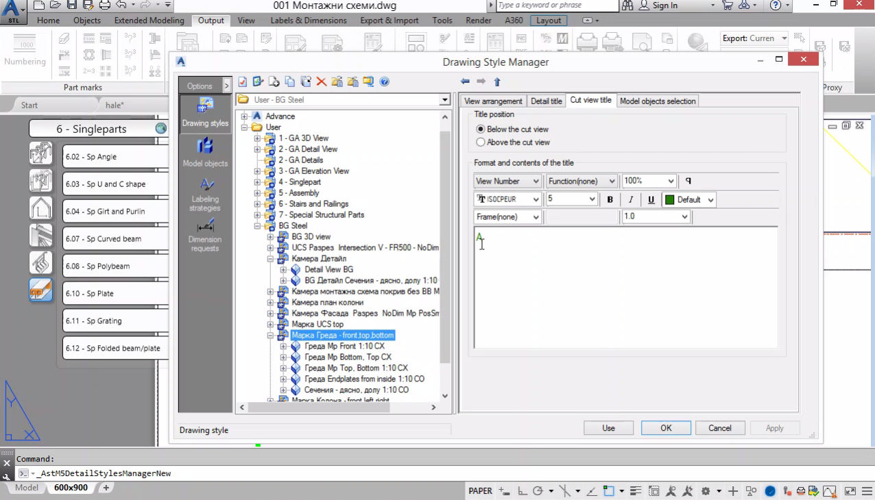Switch to the View arrangement tab

[x=493, y=101]
